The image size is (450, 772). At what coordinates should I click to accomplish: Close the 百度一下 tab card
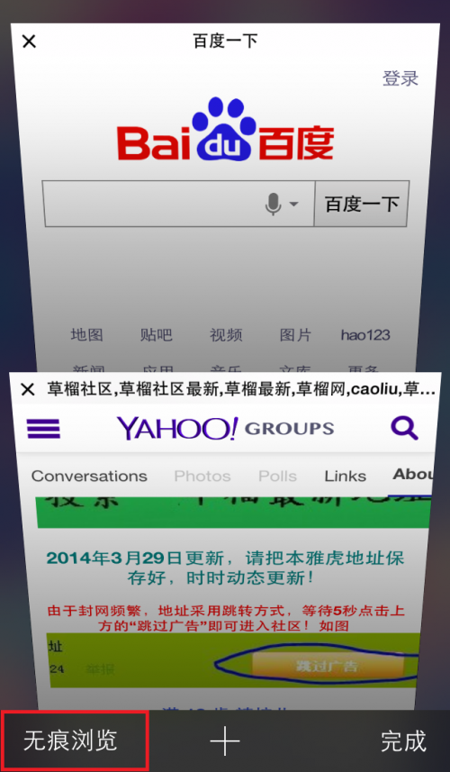(29, 41)
